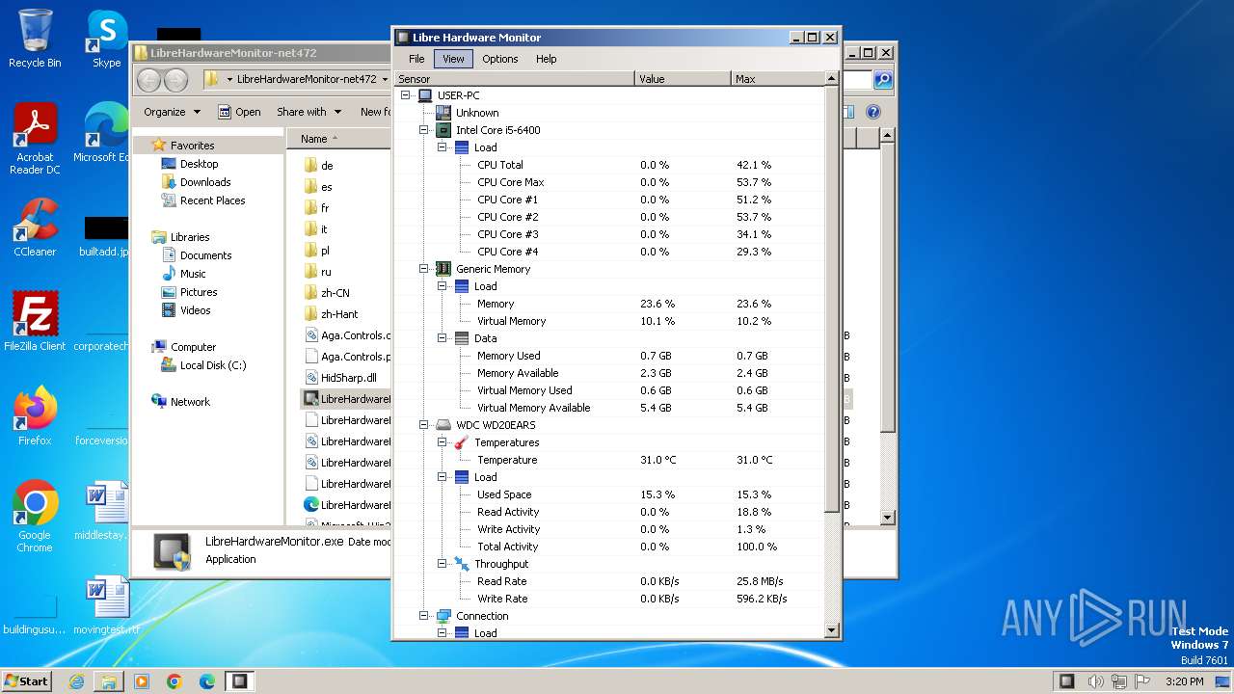Select the CPU Core Max row
Screen dimensions: 1234x694
pyautogui.click(x=609, y=182)
